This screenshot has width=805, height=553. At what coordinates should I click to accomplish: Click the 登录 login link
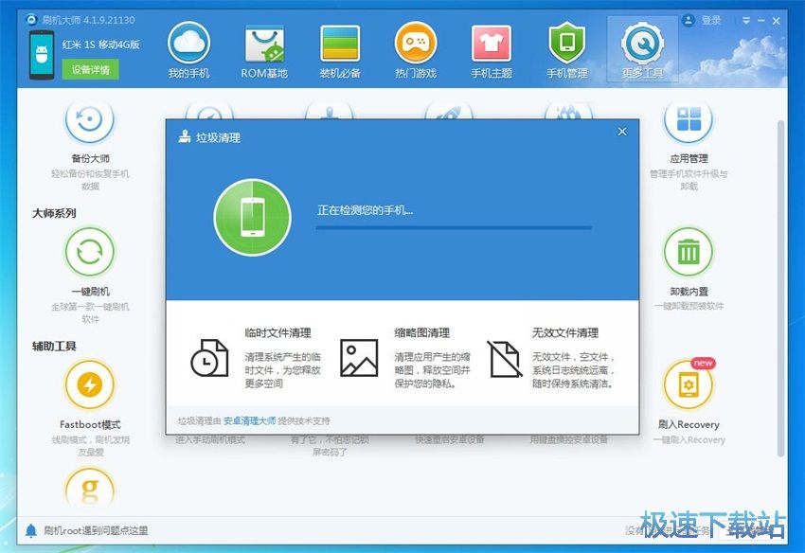pyautogui.click(x=711, y=21)
